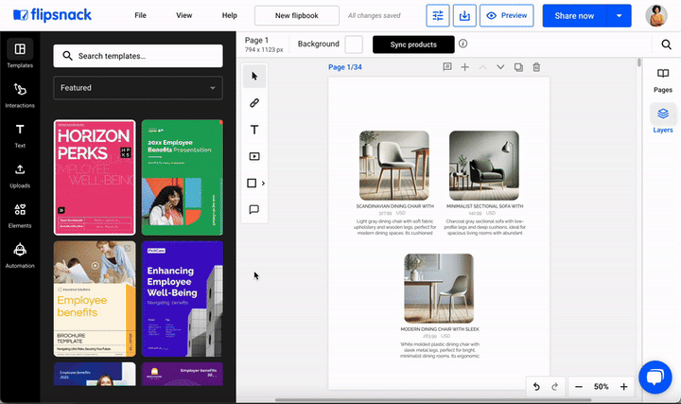Add a new page with plus icon
The image size is (681, 404).
(464, 67)
